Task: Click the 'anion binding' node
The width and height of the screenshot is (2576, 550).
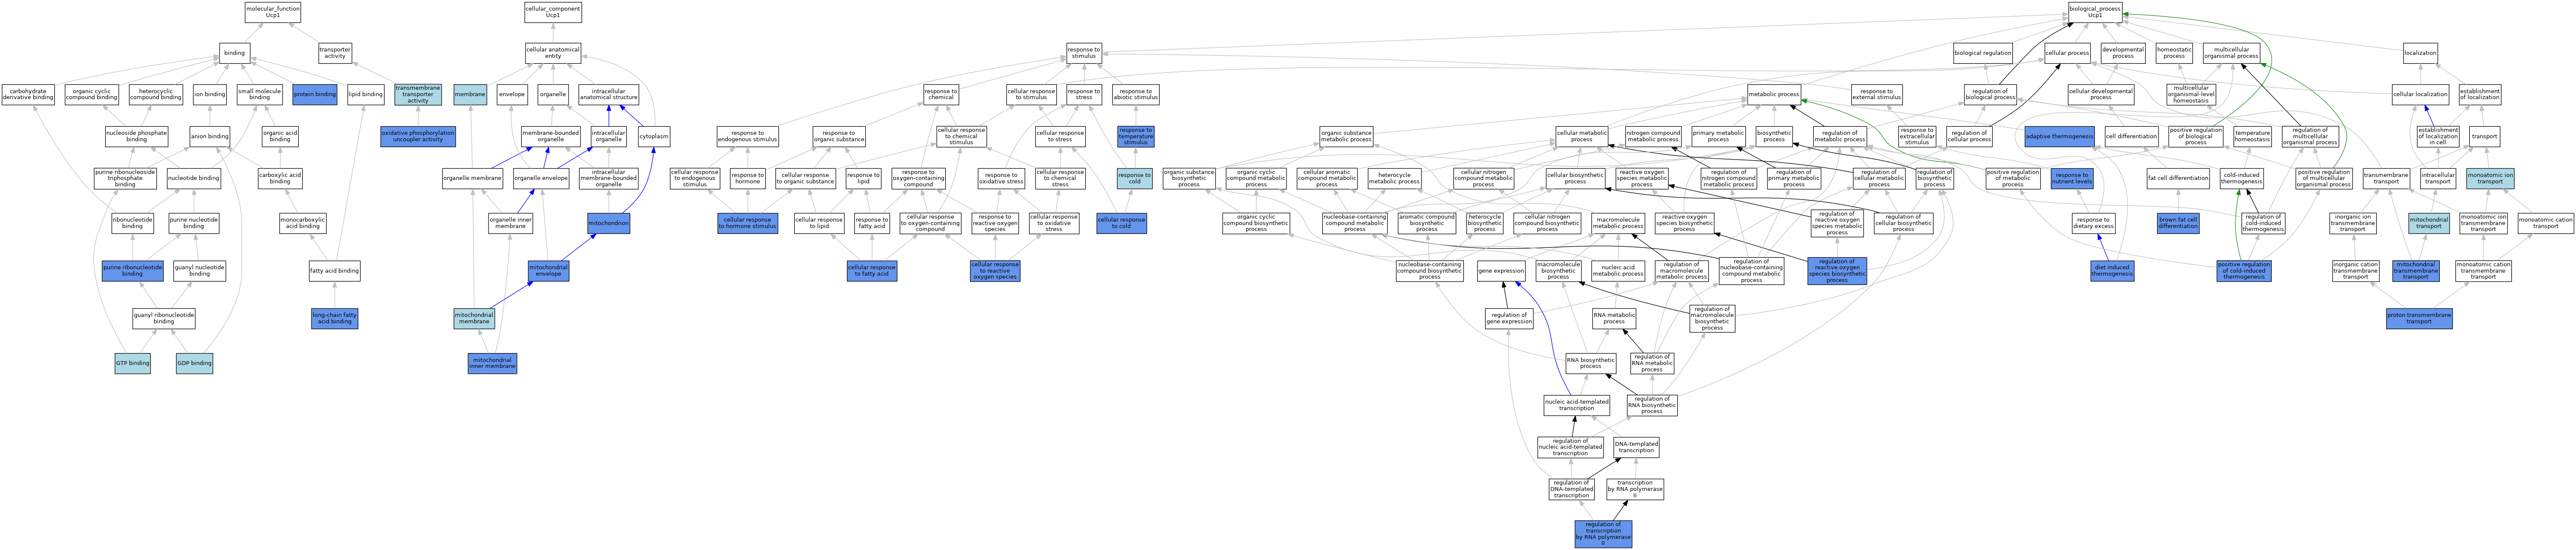Action: click(x=210, y=136)
